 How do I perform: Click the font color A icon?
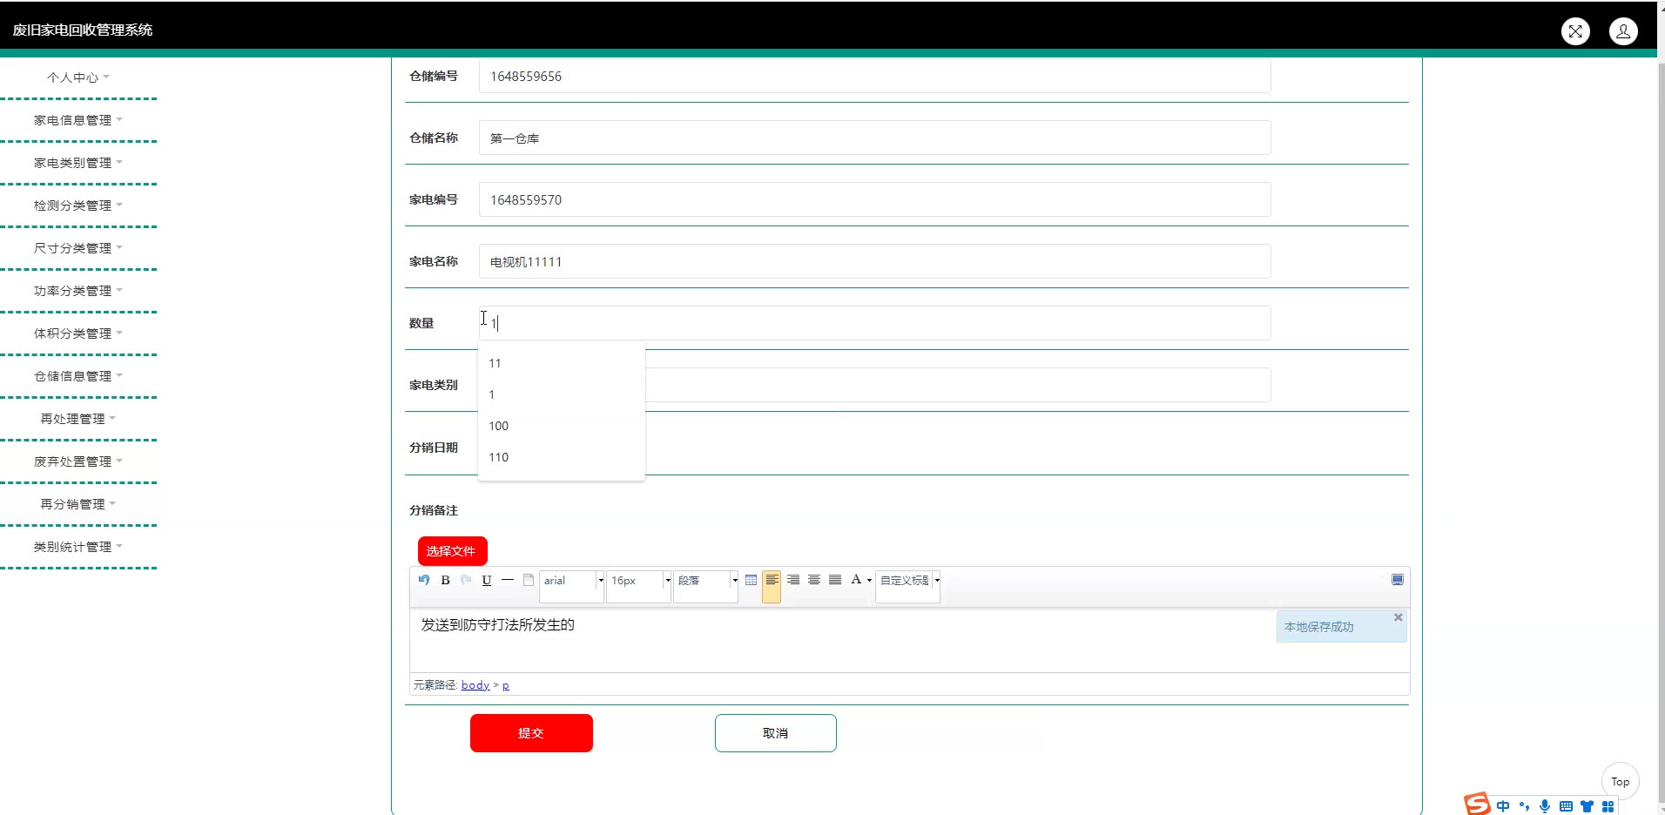856,580
